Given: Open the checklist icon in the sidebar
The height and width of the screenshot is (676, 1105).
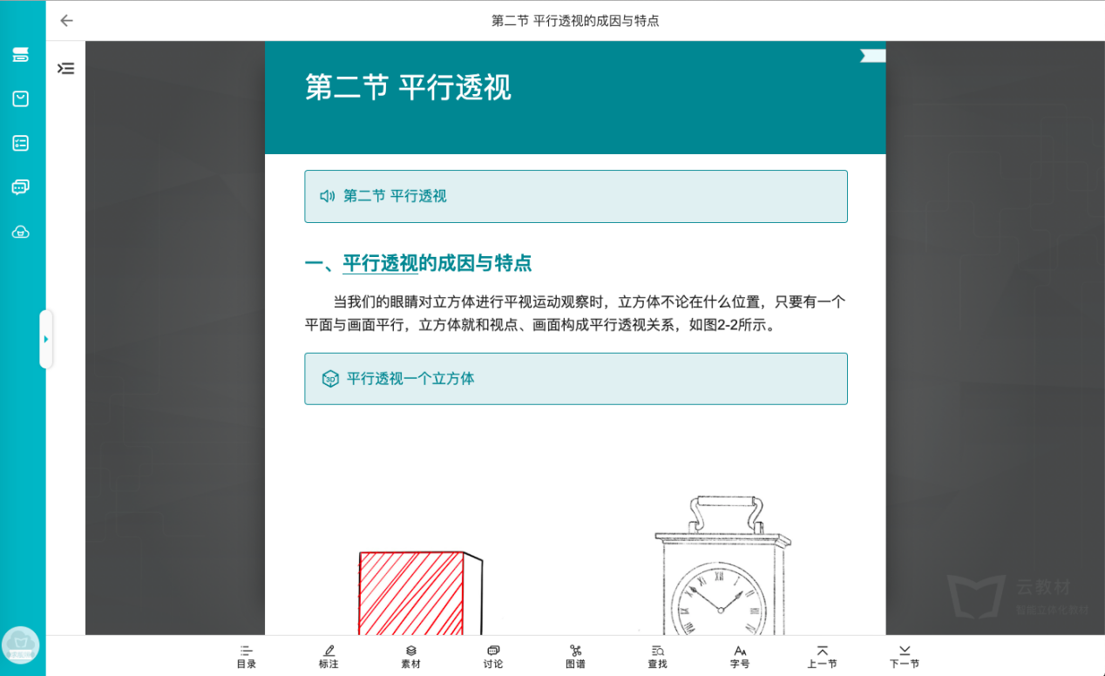Looking at the screenshot, I should (21, 143).
